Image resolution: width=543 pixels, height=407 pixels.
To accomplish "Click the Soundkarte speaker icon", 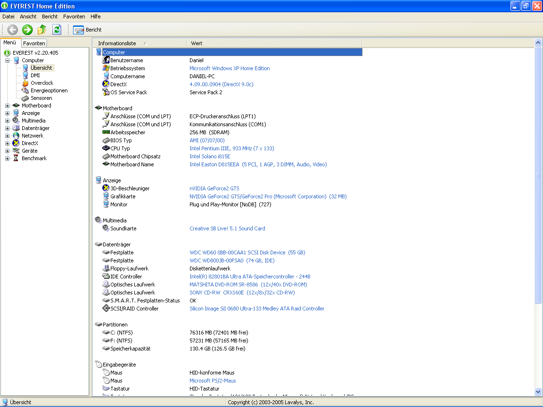I will tap(106, 228).
